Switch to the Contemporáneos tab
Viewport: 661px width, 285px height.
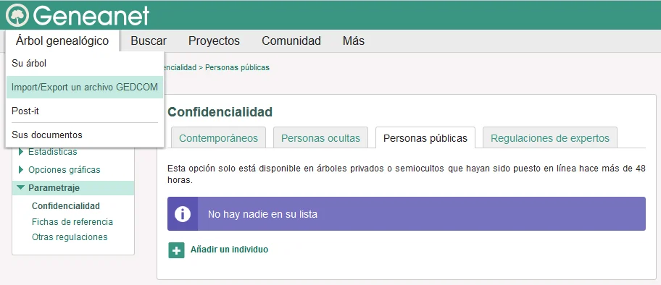[218, 138]
